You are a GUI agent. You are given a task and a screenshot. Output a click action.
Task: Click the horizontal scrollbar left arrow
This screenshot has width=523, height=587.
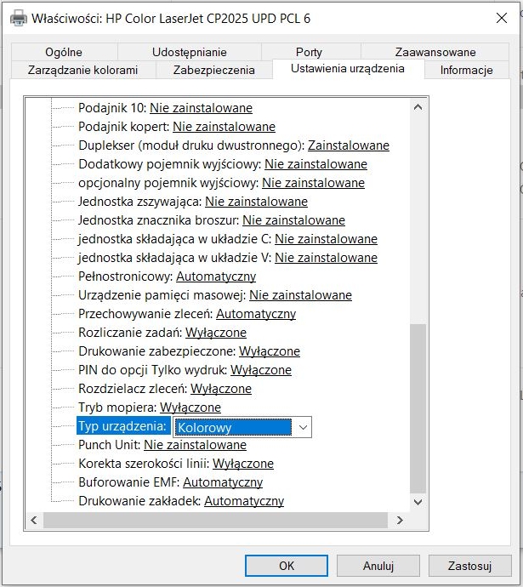(x=34, y=520)
